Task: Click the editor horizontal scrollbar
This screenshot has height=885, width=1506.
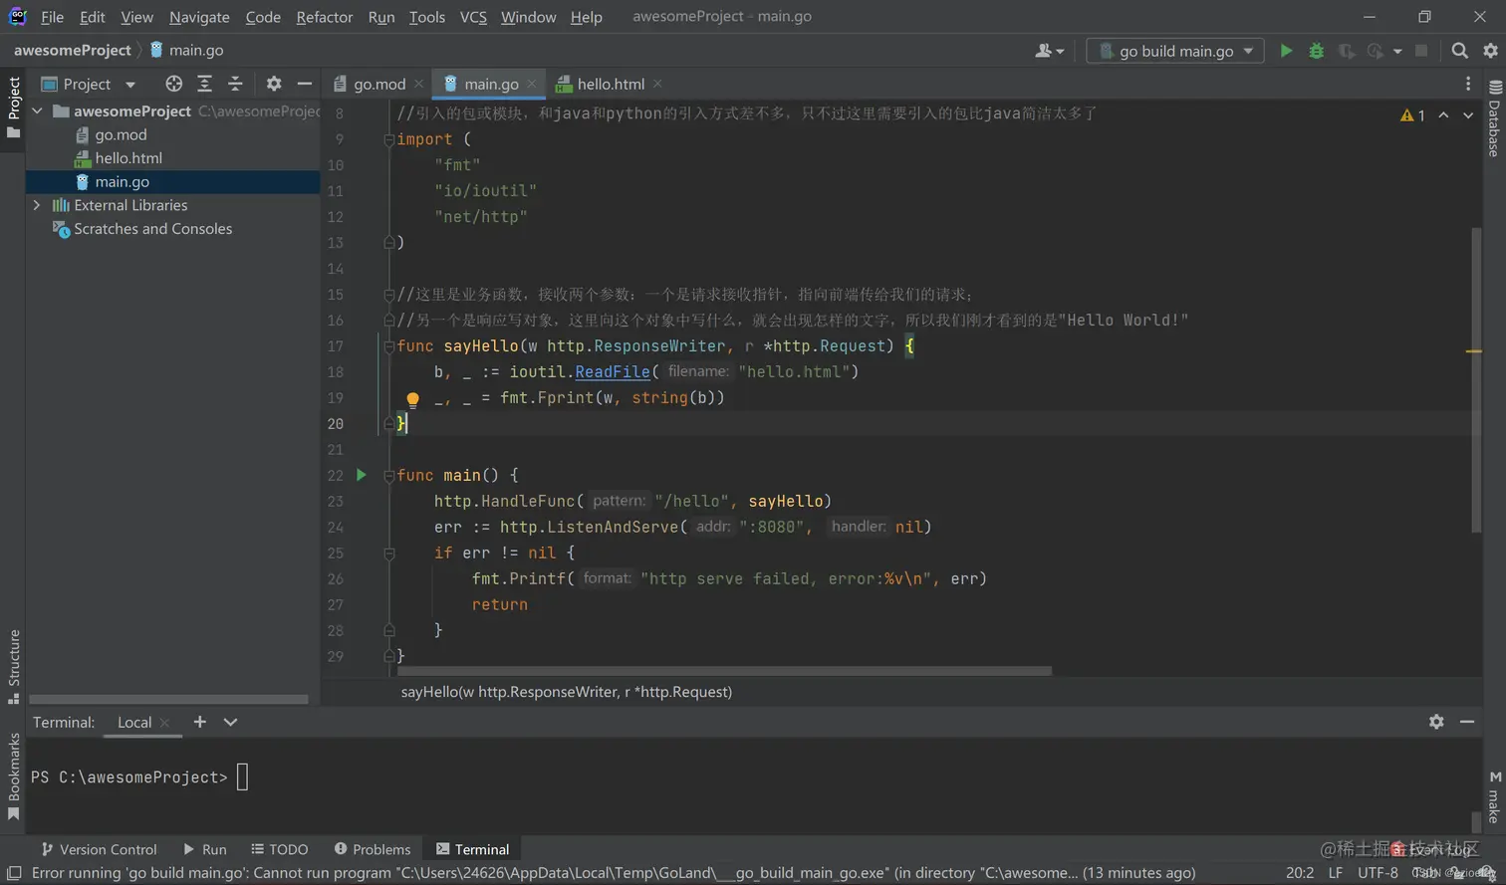Action: 726,672
